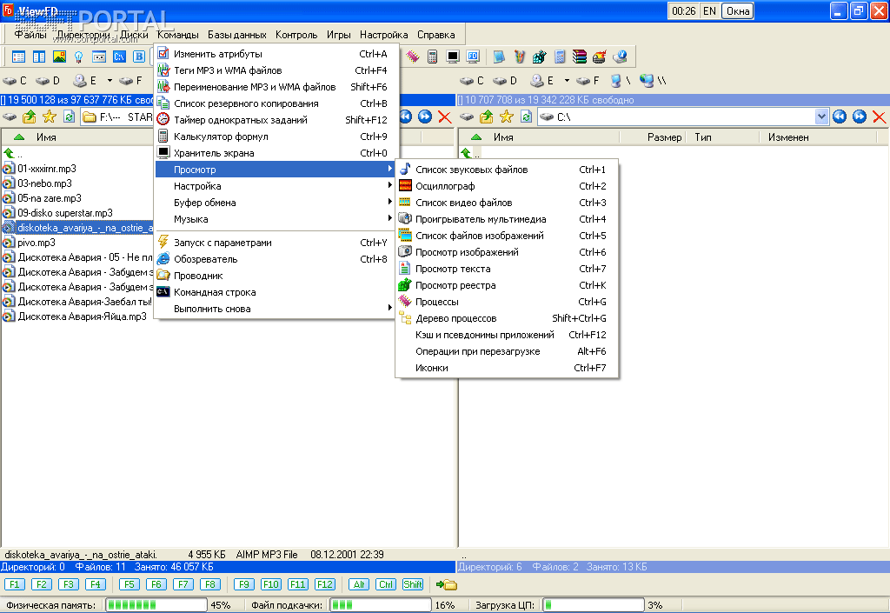The height and width of the screenshot is (613, 890).
Task: Click the disc drive with globe toolbar icon
Action: point(620,57)
